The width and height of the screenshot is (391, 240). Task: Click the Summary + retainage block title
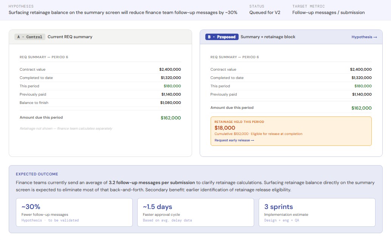(268, 37)
